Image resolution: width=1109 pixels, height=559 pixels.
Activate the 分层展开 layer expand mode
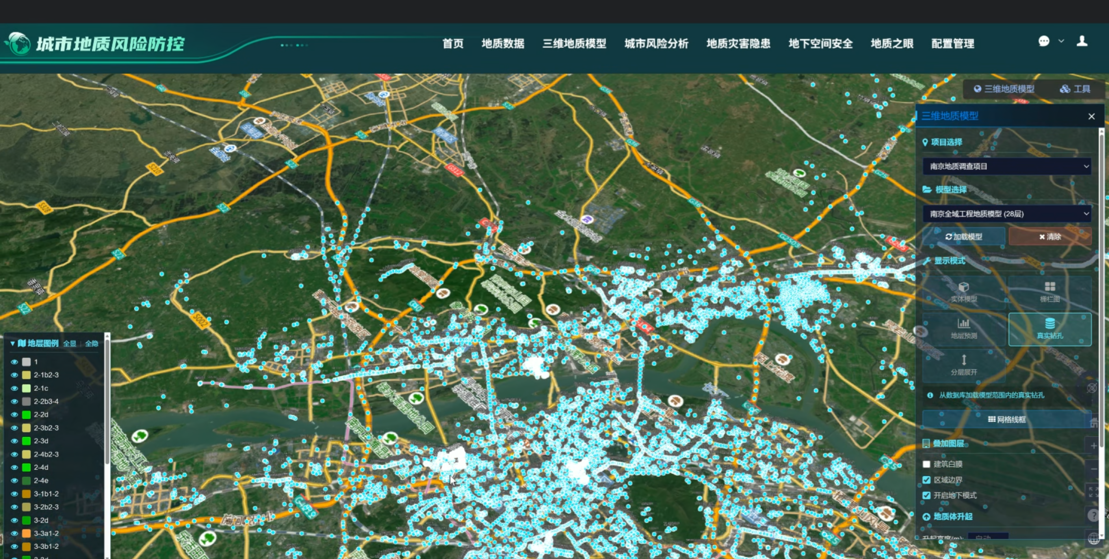pyautogui.click(x=963, y=365)
